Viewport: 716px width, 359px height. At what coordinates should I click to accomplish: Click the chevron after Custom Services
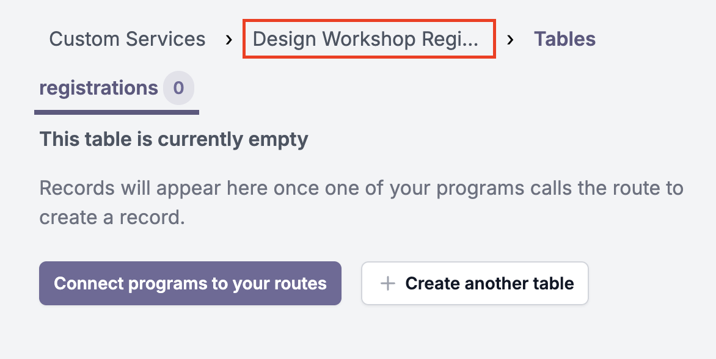[x=228, y=39]
